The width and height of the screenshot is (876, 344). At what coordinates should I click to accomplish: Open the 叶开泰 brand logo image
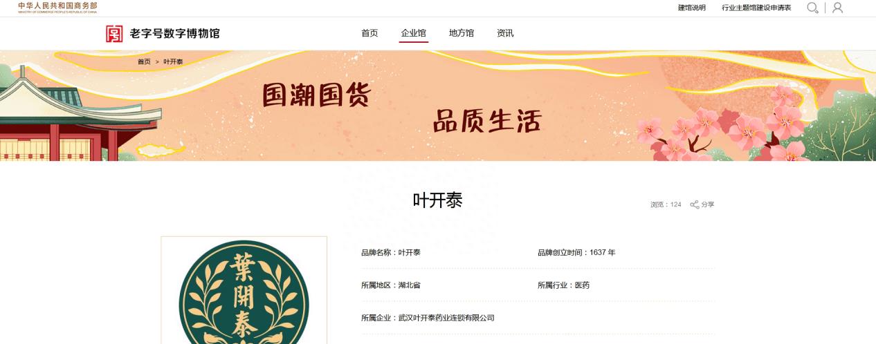[244, 290]
